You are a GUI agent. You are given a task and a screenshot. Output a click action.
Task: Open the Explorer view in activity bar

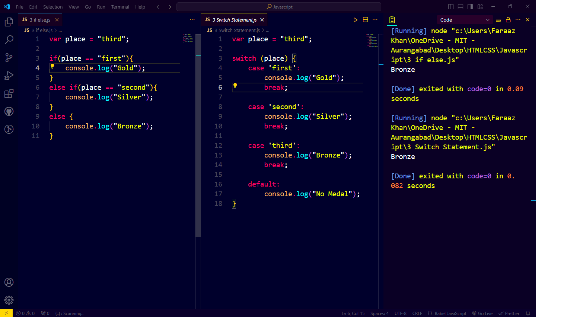(9, 22)
